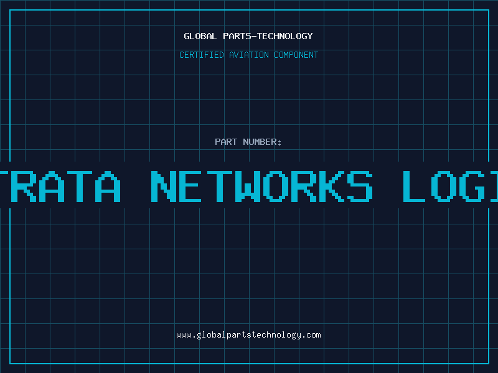The height and width of the screenshot is (373, 498).
Task: Click the large NETWORKS text
Action: [x=261, y=186]
